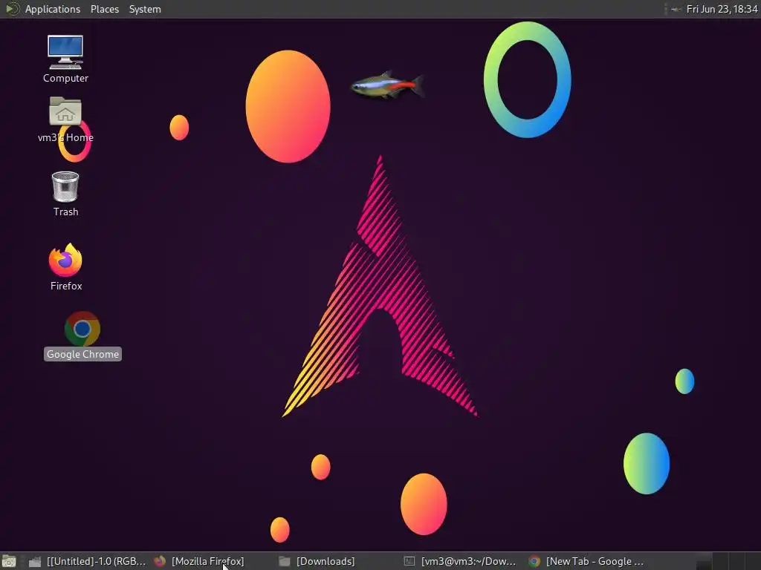Click the fish applet on the desktop
Screen dimensions: 761x570
(387, 86)
